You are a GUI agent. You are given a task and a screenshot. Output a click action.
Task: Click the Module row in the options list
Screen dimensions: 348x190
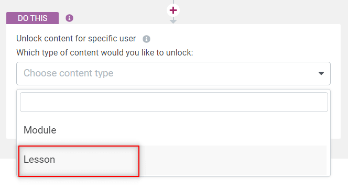tap(172, 130)
